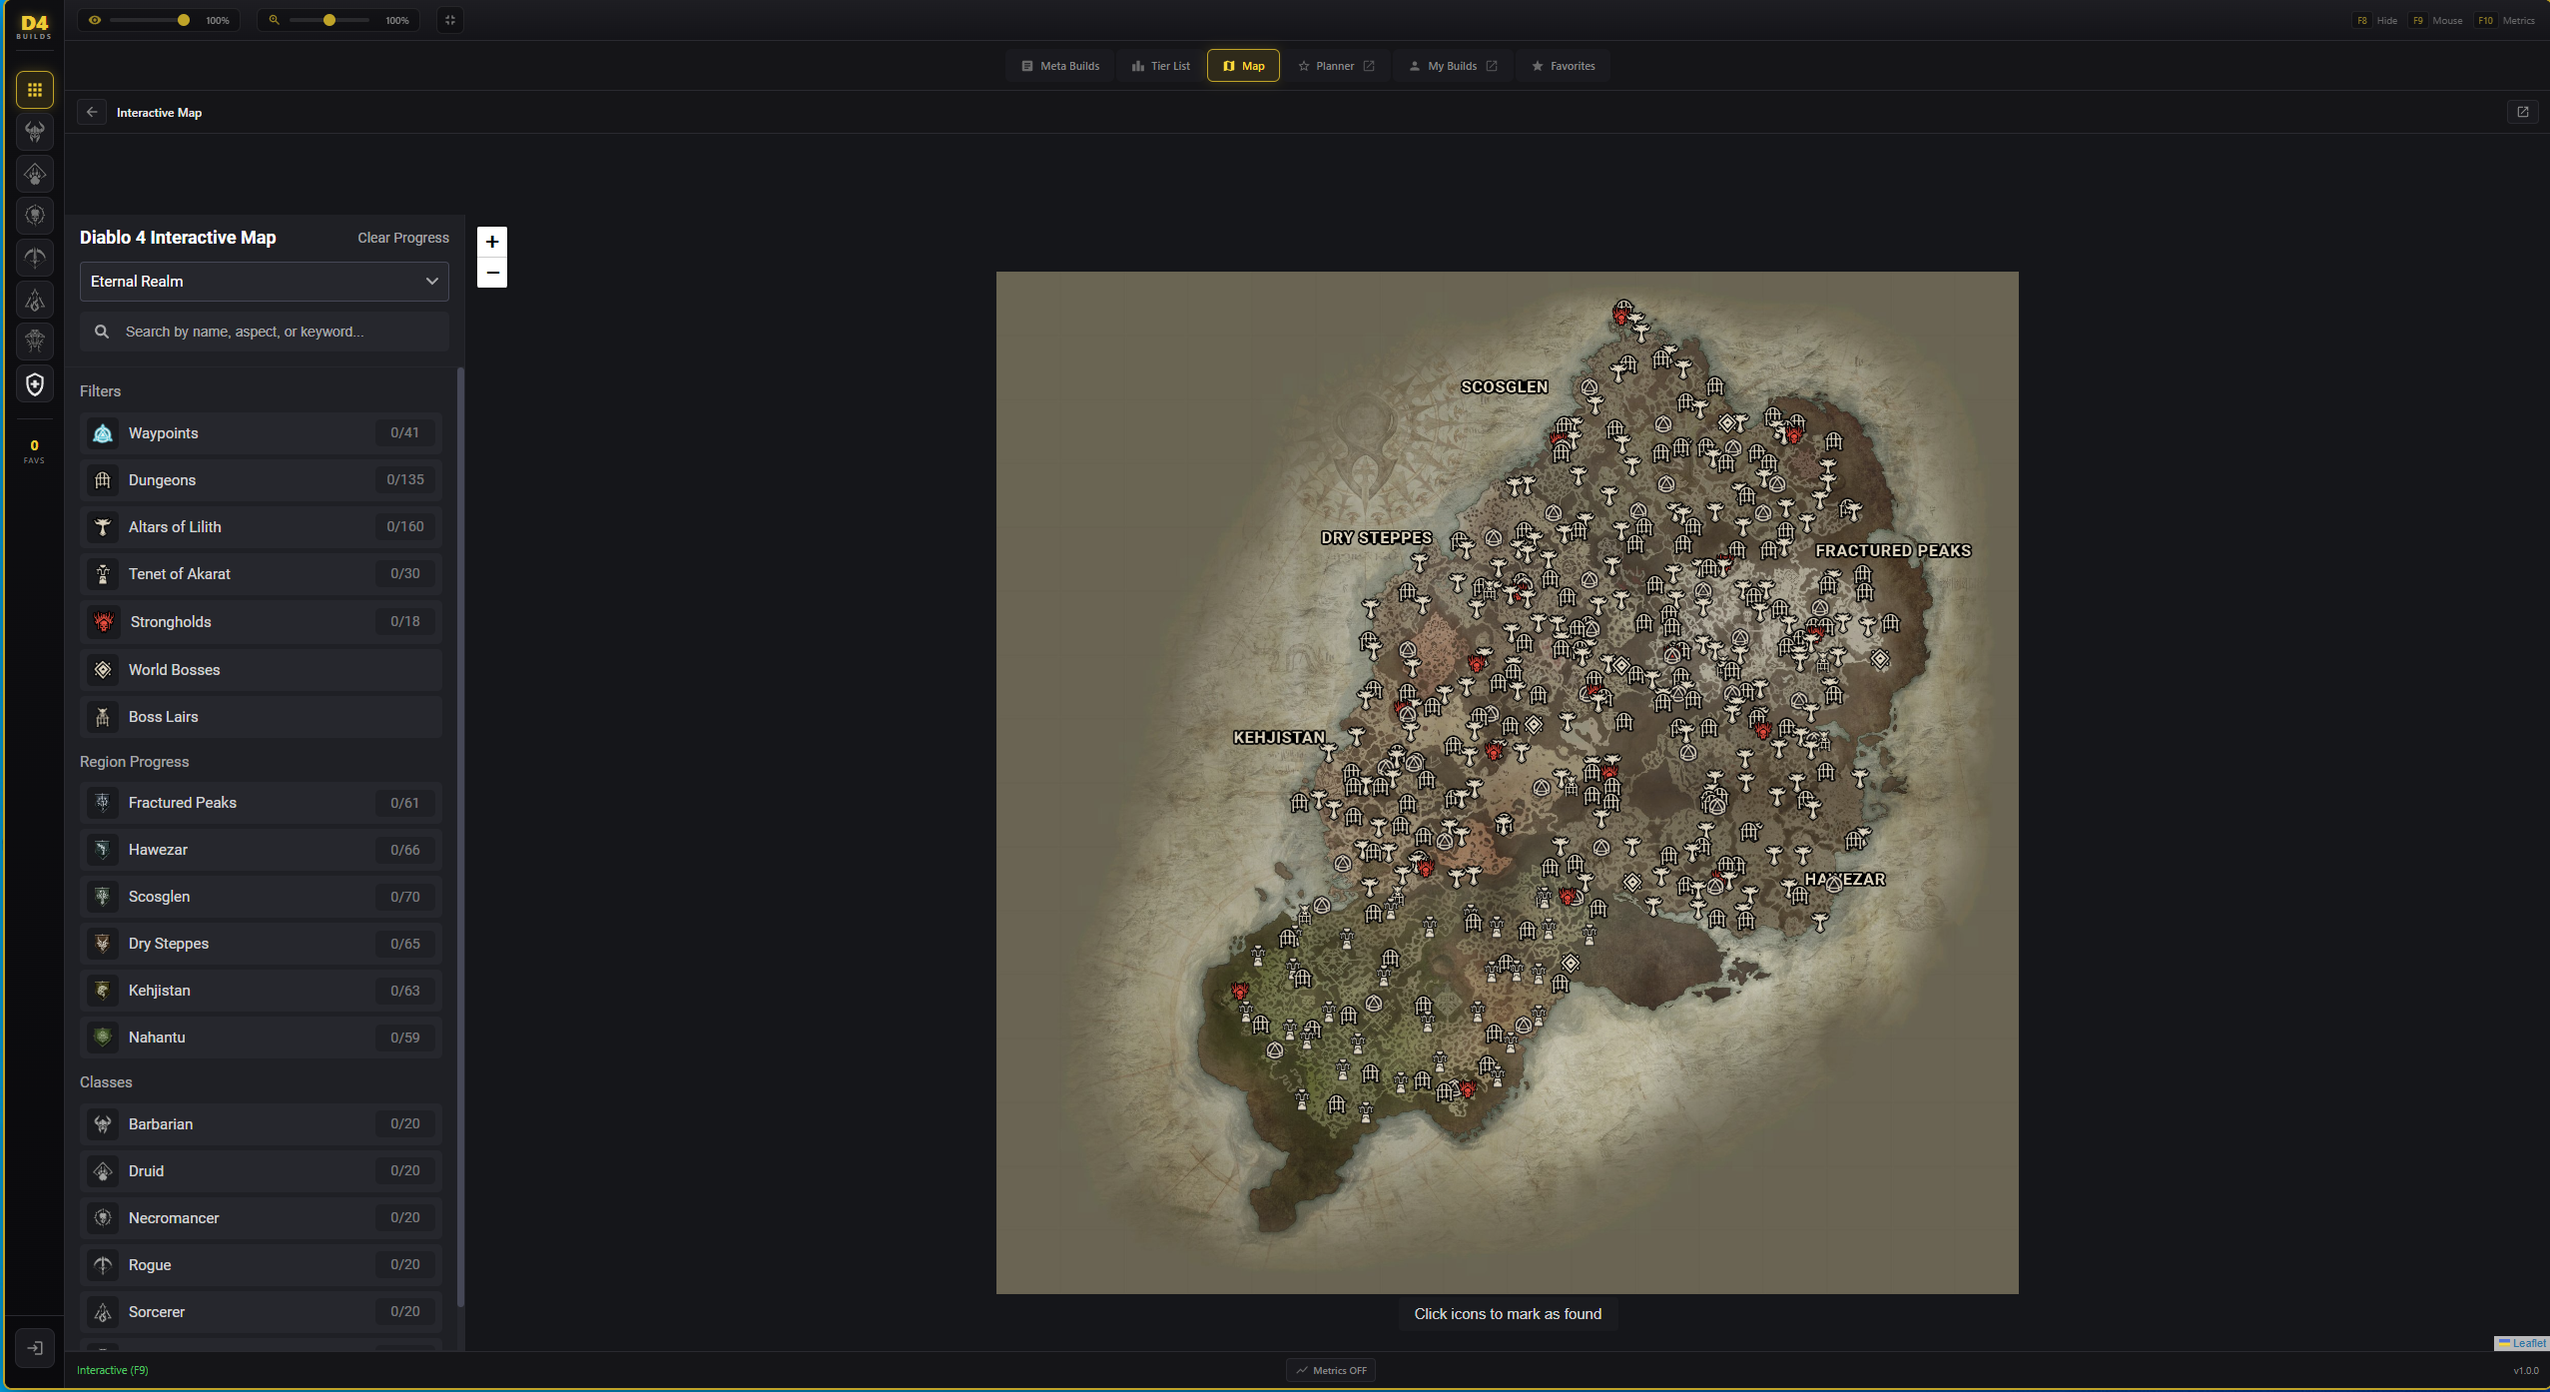The width and height of the screenshot is (2550, 1392).
Task: Click the Clear Progress link
Action: point(403,238)
